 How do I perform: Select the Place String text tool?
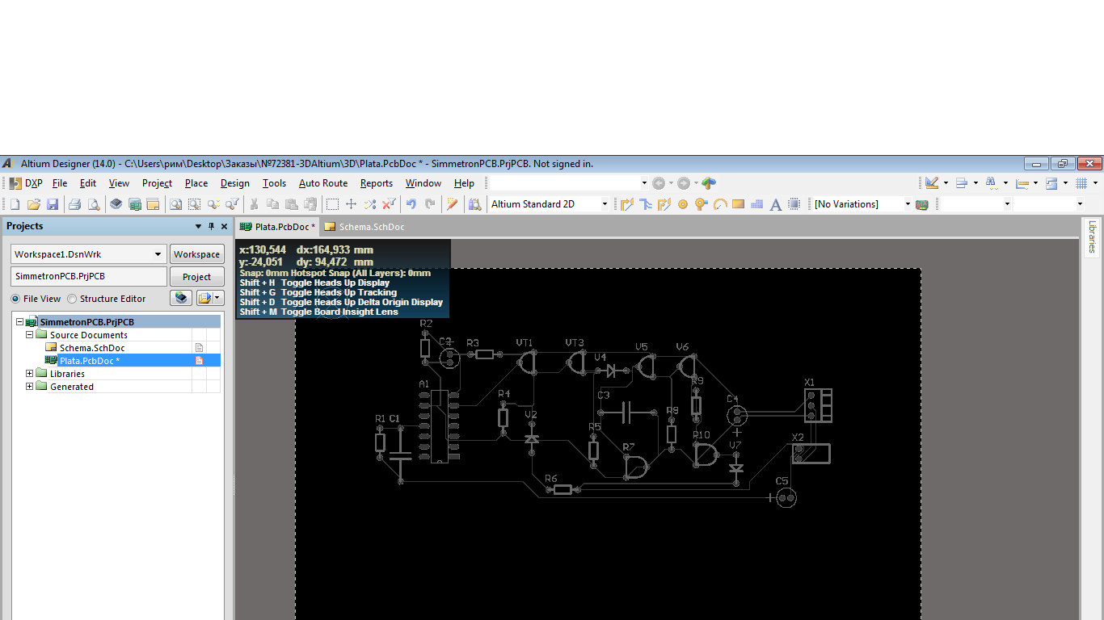(x=775, y=204)
